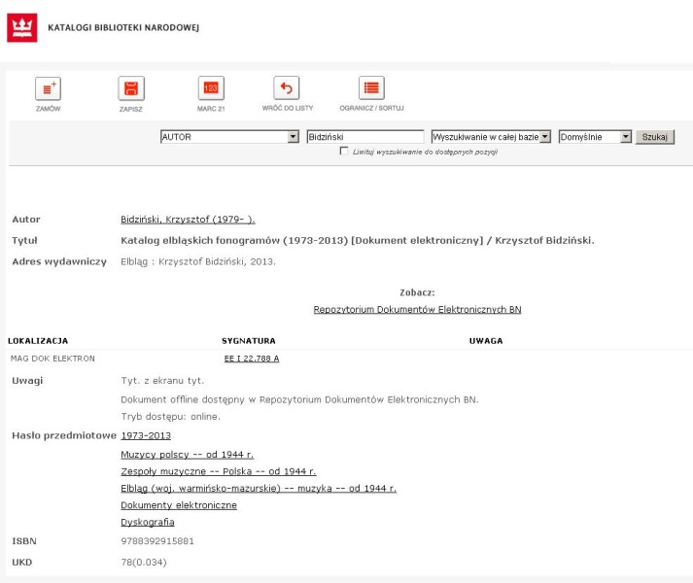Open subject Muzycy polscy -- od 1944 r.
The image size is (693, 583).
click(187, 455)
